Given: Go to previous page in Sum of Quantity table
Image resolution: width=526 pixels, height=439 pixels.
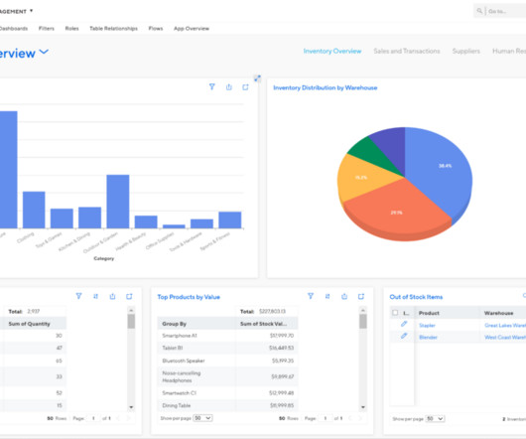Looking at the screenshot, I should pos(118,418).
